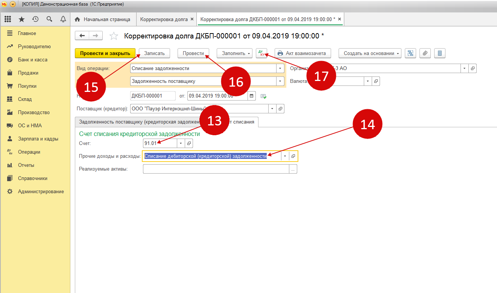Click the Записать button
The width and height of the screenshot is (497, 293).
154,53
